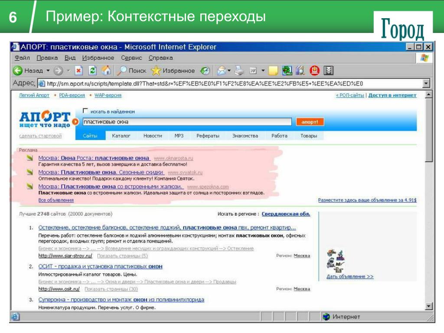Switch to the Работа tab

click(279, 136)
